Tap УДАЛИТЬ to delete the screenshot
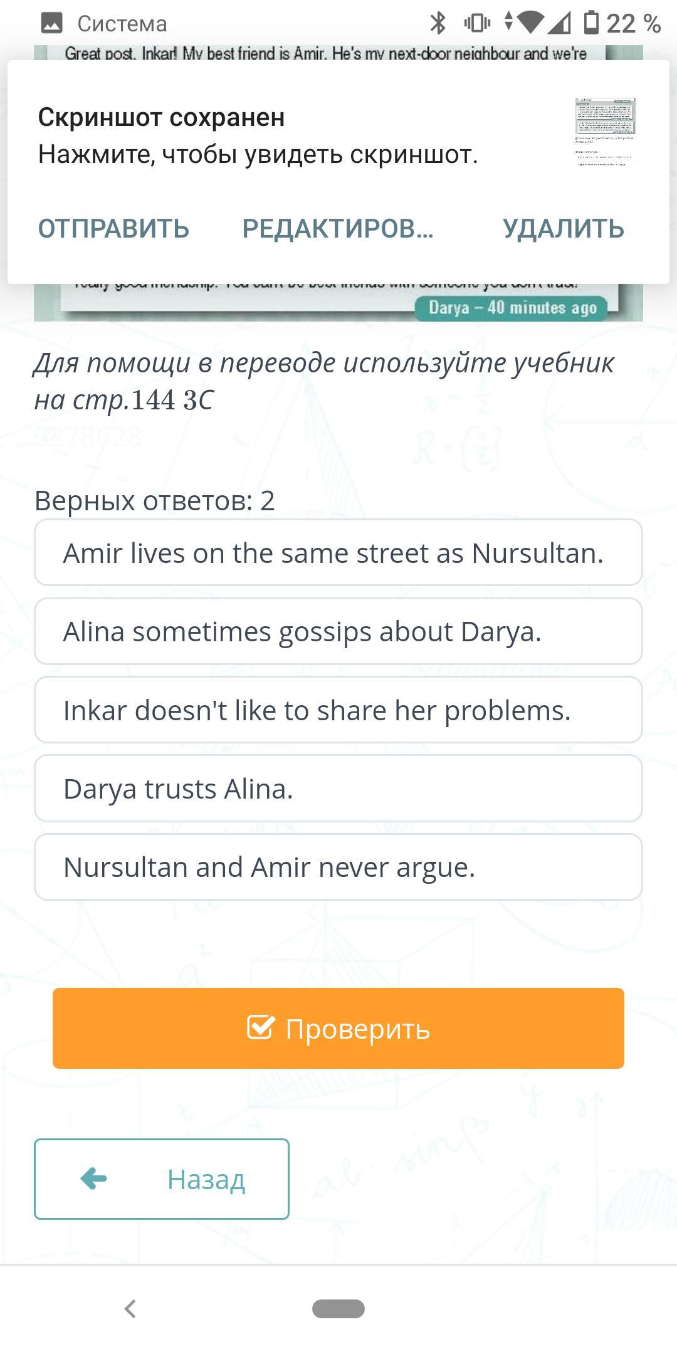 tap(564, 229)
